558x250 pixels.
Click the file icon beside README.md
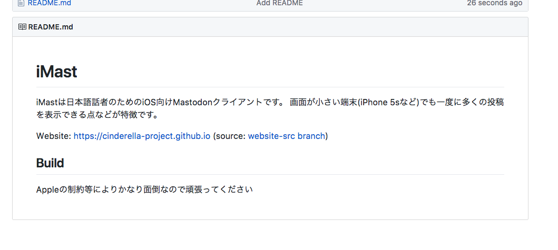pyautogui.click(x=21, y=3)
